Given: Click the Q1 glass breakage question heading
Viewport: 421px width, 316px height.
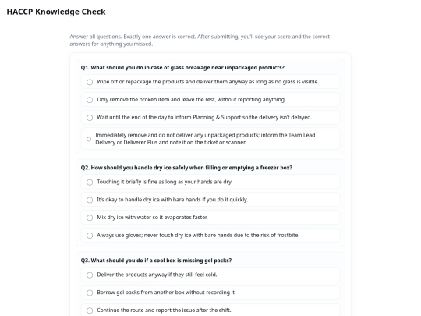Looking at the screenshot, I should [x=182, y=67].
